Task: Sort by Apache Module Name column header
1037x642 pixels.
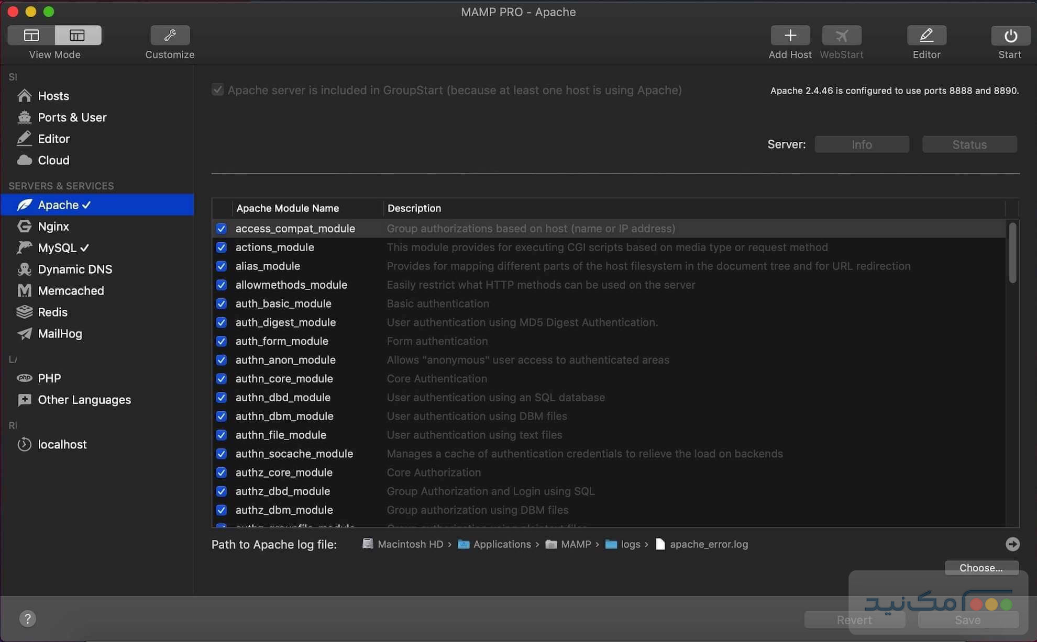Action: [x=288, y=208]
